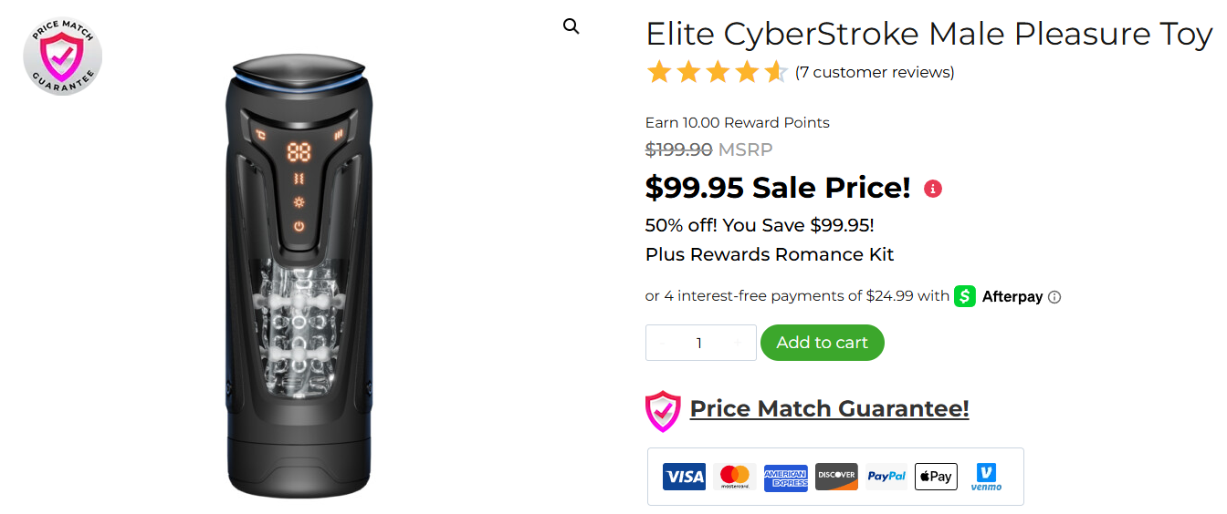1227x514 pixels.
Task: Increase quantity with the plus button
Action: (x=738, y=344)
